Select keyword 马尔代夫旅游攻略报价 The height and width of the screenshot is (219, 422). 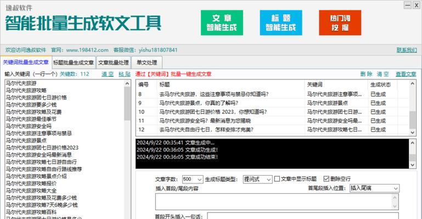click(x=31, y=183)
